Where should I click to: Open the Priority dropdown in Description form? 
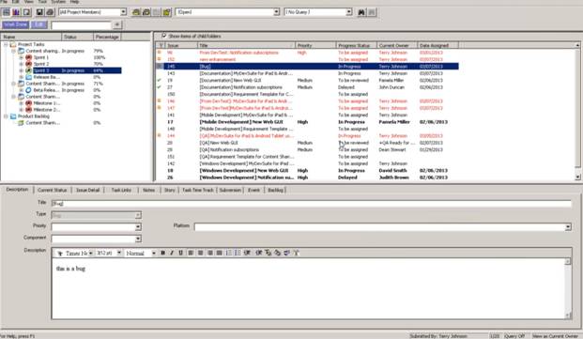[138, 226]
